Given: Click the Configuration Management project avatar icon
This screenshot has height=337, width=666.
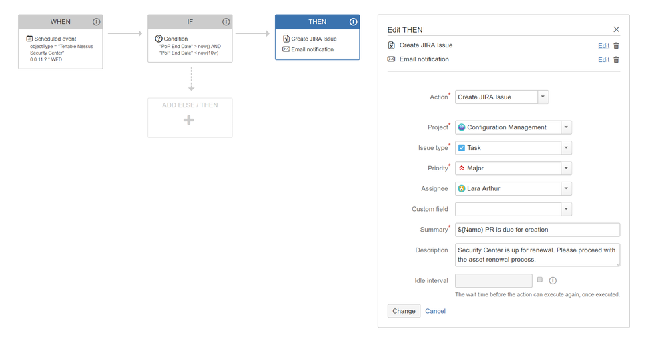Looking at the screenshot, I should (462, 127).
